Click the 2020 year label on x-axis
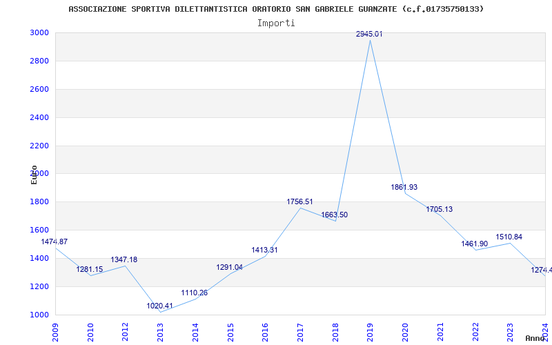 coord(405,333)
